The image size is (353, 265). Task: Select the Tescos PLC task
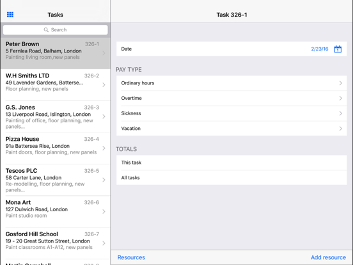coord(56,180)
